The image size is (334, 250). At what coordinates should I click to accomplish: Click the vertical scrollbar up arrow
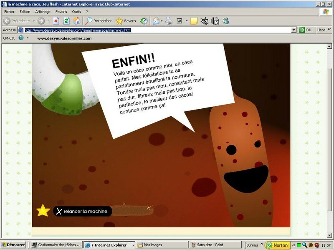pyautogui.click(x=329, y=46)
